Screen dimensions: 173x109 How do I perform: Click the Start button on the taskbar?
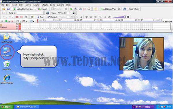click(x=7, y=107)
